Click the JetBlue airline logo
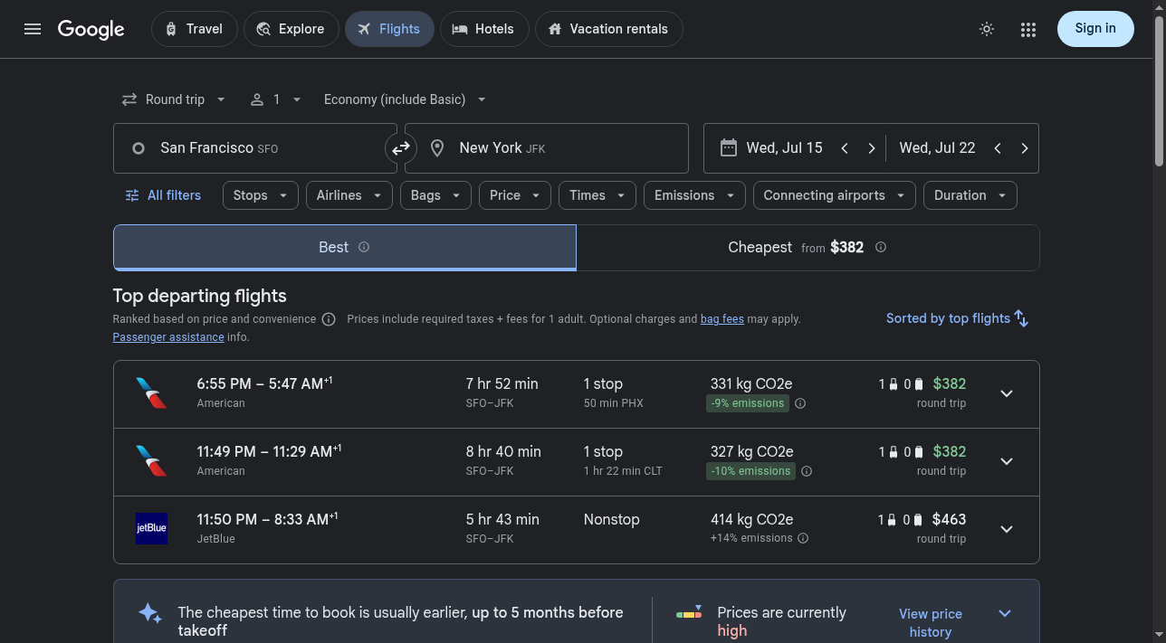1166x643 pixels. coord(151,528)
